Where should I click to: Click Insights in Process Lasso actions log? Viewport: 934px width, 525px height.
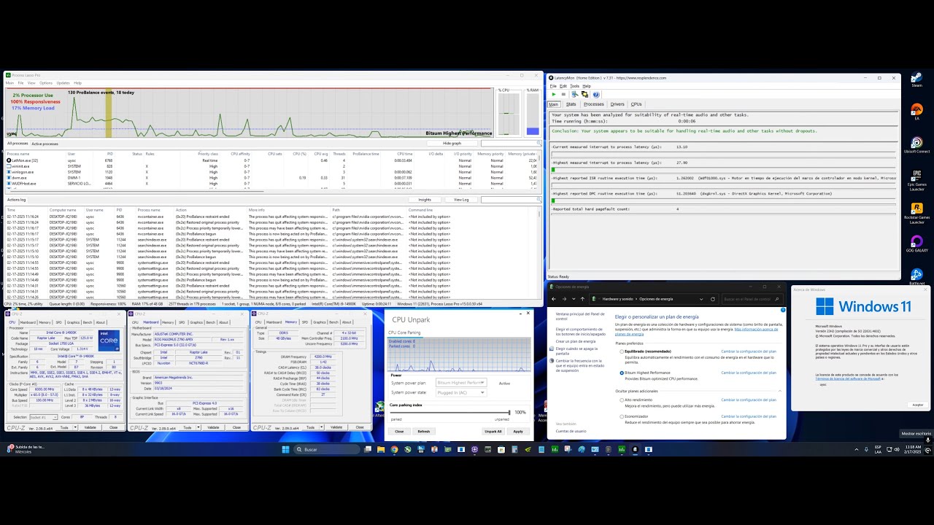pyautogui.click(x=425, y=200)
